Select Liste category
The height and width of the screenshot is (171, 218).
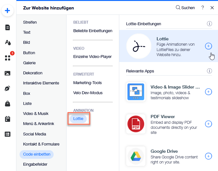coord(27,103)
